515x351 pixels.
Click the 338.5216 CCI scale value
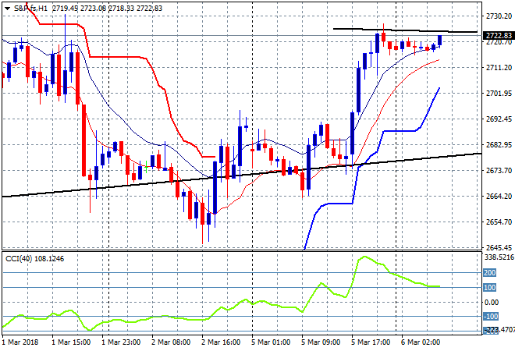click(499, 257)
